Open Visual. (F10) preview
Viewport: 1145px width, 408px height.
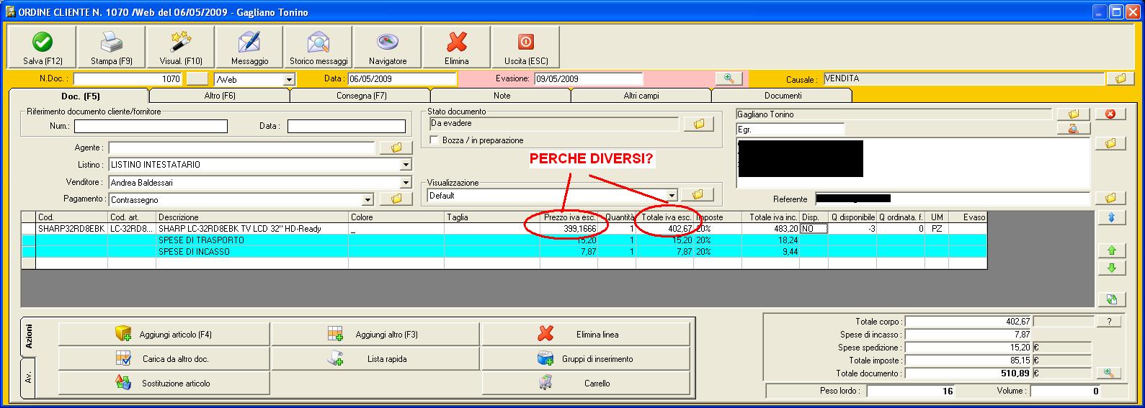point(180,47)
